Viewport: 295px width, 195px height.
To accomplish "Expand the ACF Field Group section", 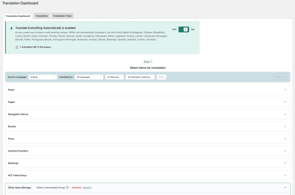I will (147, 175).
